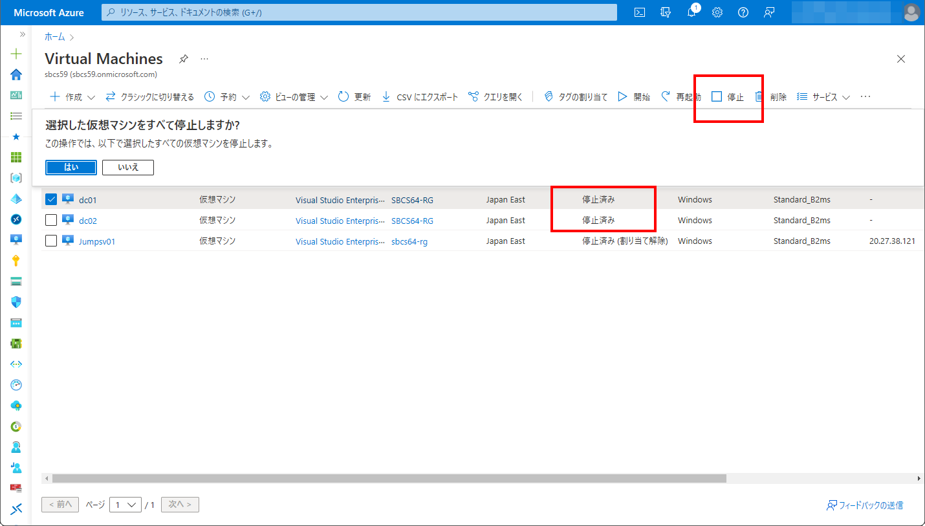
Task: Open the directories and subscriptions filter icon
Action: click(x=666, y=12)
